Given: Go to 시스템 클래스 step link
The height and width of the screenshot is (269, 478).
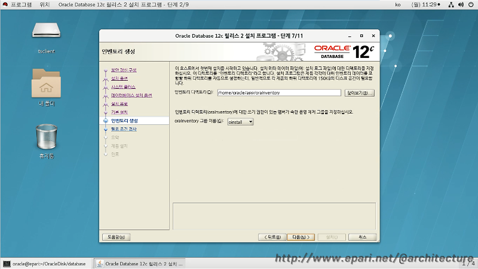Looking at the screenshot, I should [x=123, y=87].
